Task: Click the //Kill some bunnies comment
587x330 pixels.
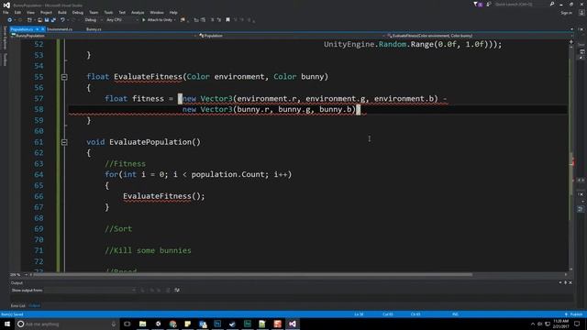Action: tap(148, 250)
